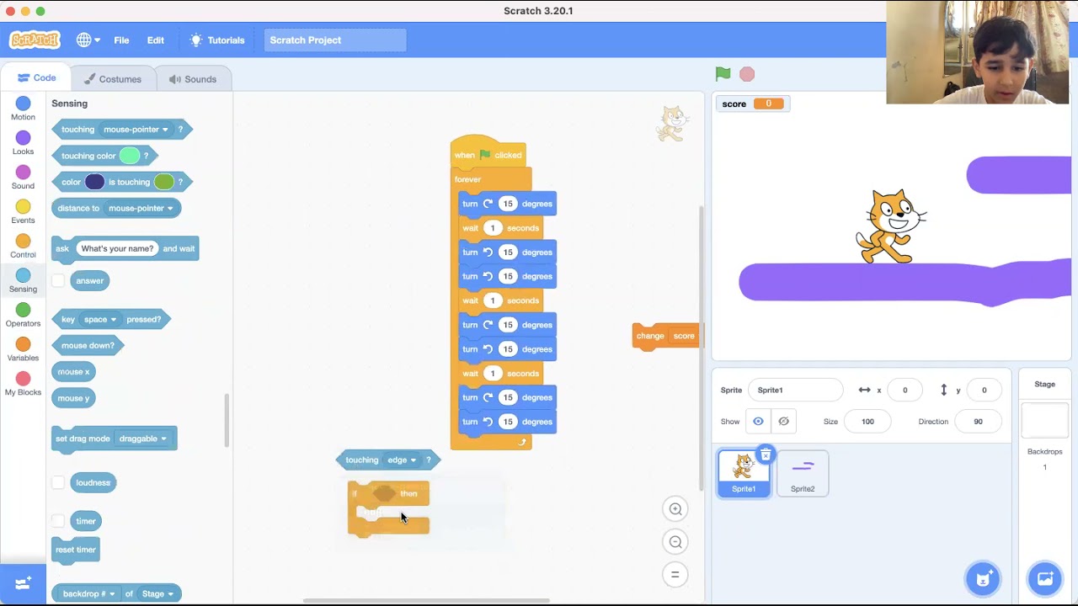Open the Edit menu

point(156,40)
